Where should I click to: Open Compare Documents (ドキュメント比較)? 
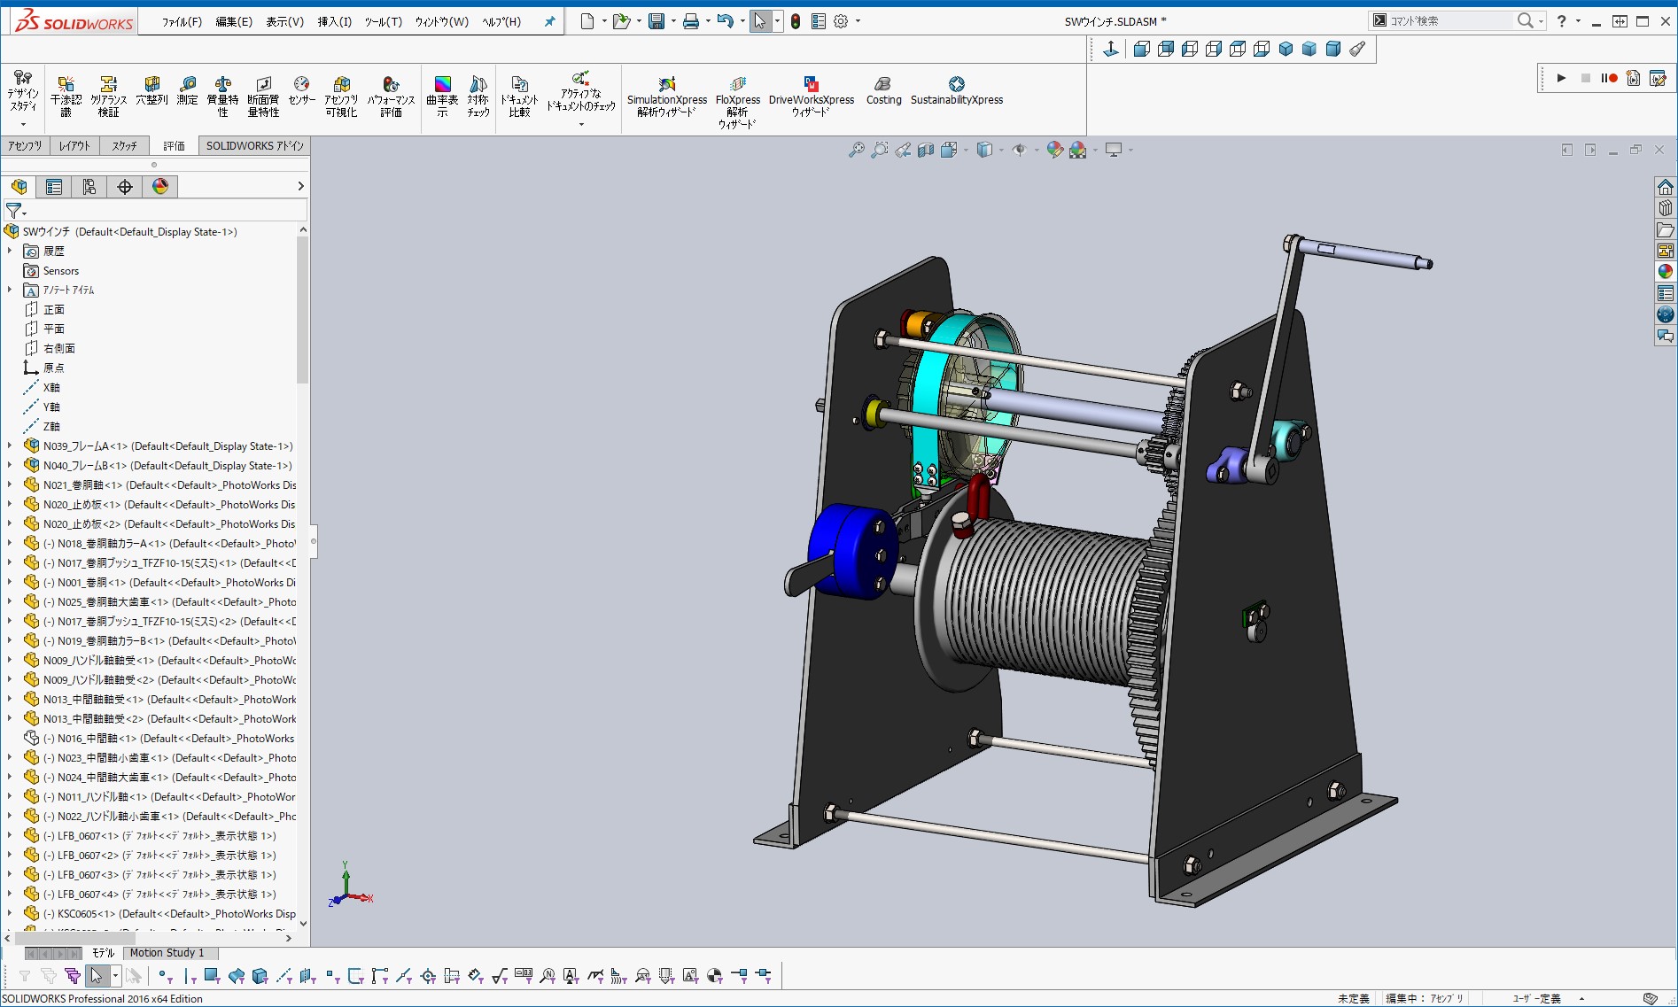(519, 96)
